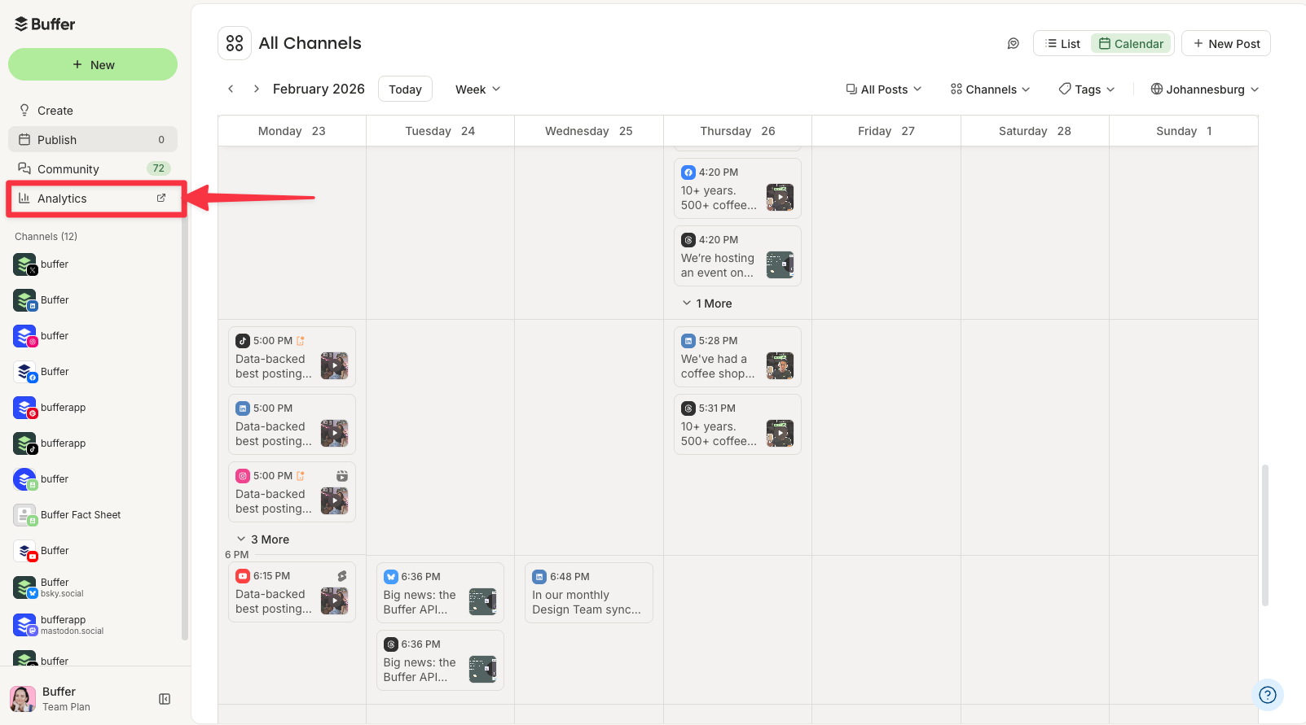Open Thursday 4:20 PM Threads event post

click(737, 256)
